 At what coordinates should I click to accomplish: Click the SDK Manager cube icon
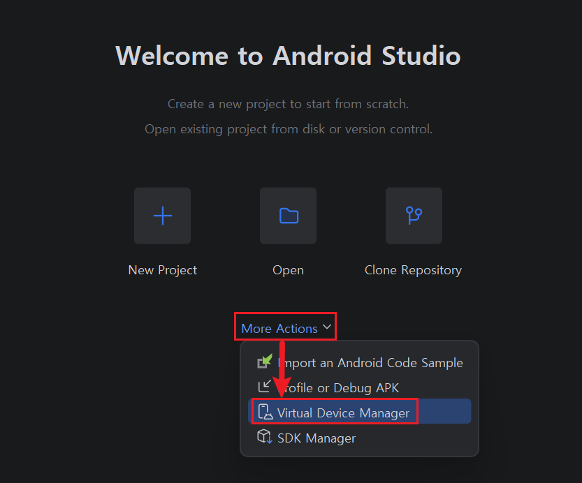click(x=265, y=437)
